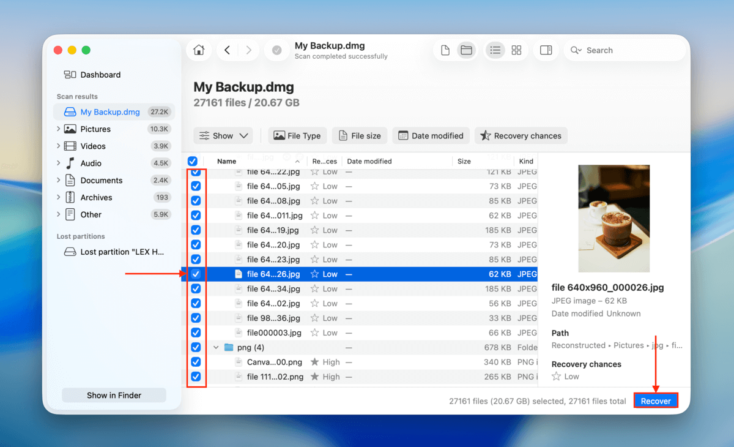Collapse the png (4) folder
The width and height of the screenshot is (734, 447).
click(x=215, y=347)
